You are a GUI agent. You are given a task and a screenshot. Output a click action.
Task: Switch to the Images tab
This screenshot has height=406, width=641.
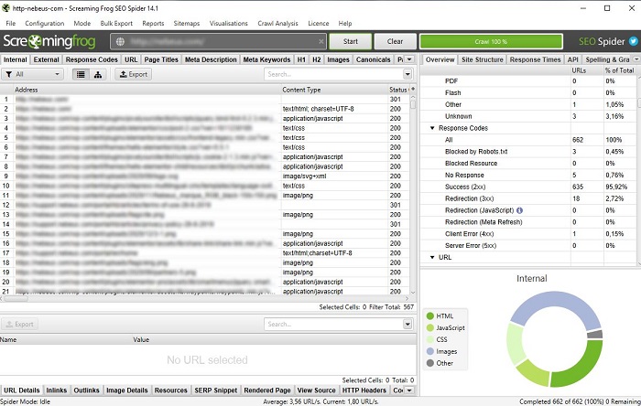click(x=338, y=59)
